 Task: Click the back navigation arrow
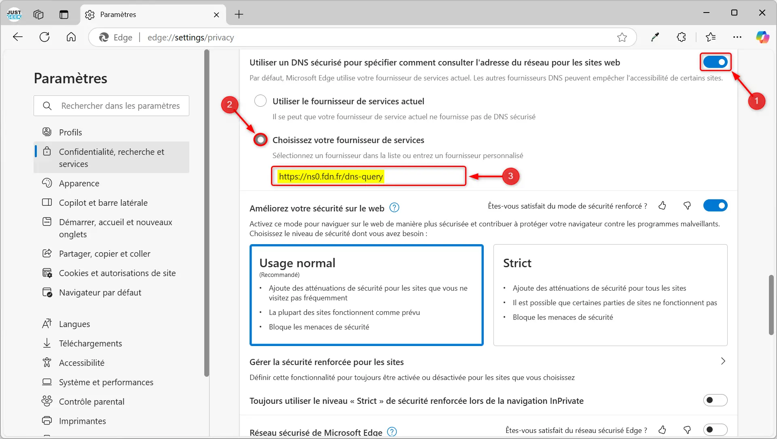pos(18,37)
